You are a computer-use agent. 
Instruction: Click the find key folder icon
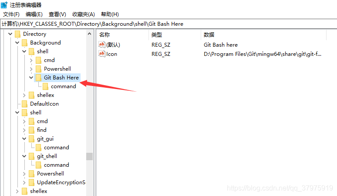pos(32,130)
